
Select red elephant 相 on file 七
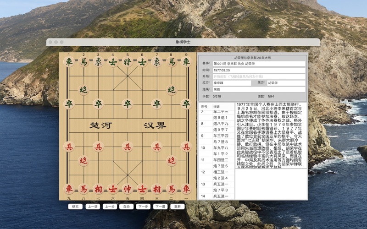(98, 189)
